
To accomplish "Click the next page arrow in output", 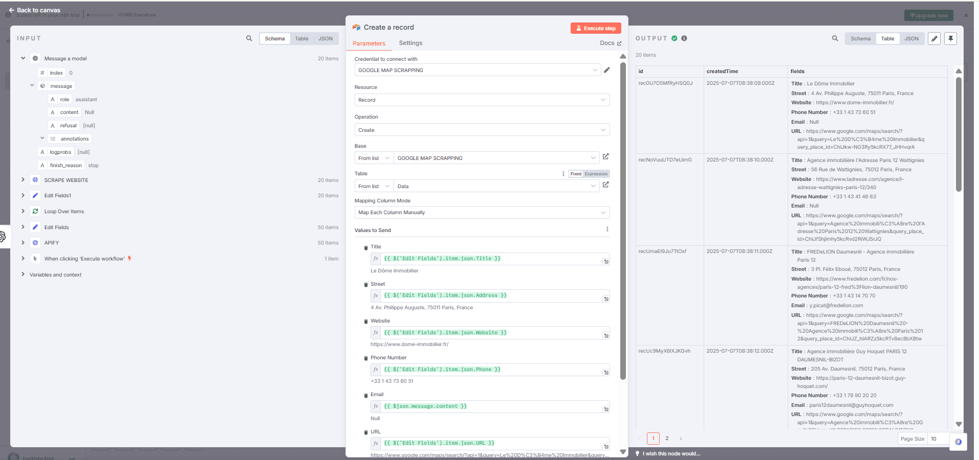I will click(681, 438).
